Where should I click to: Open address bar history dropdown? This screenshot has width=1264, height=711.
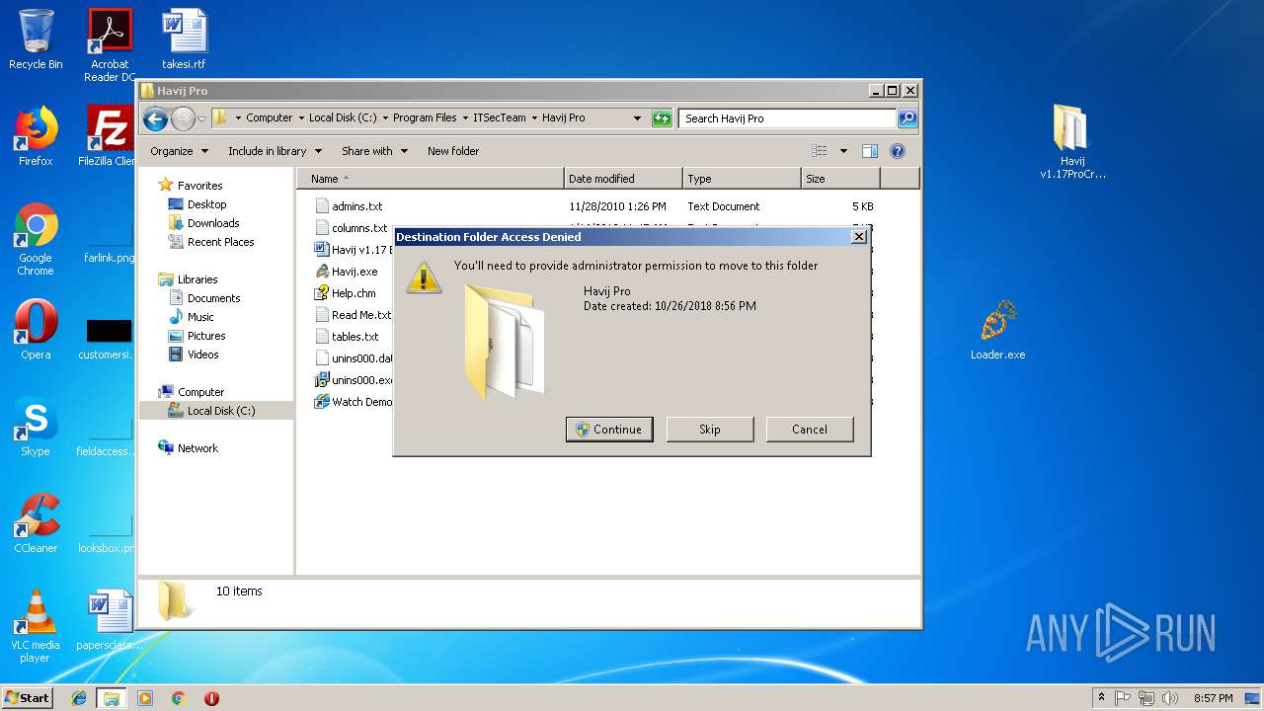point(638,118)
